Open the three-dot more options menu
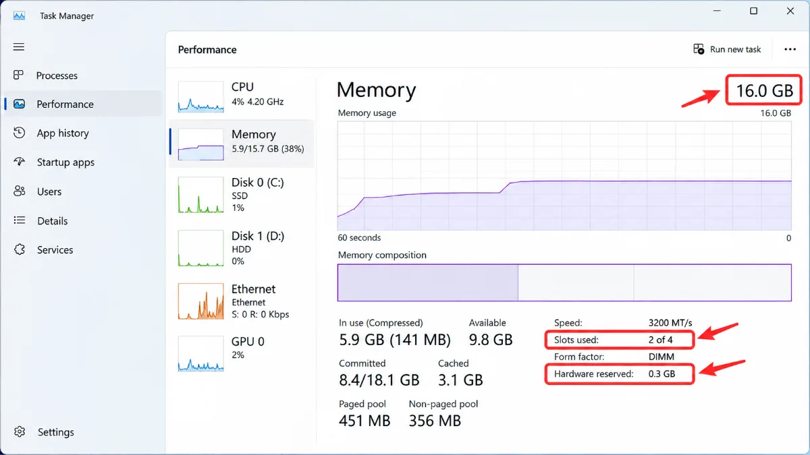810x455 pixels. (790, 49)
